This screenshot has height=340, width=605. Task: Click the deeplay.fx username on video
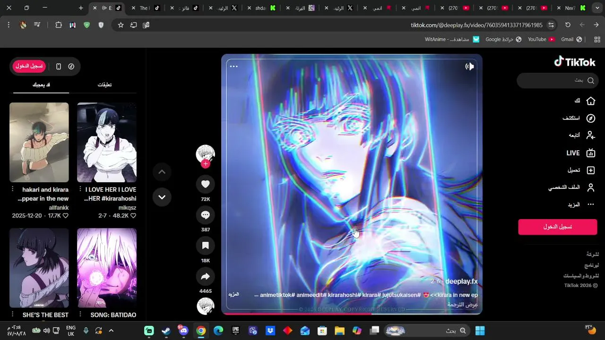(x=461, y=281)
